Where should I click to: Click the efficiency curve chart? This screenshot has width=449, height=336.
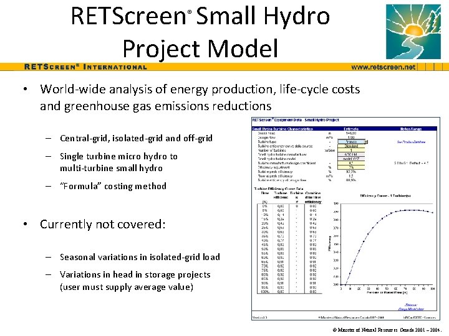pos(382,245)
